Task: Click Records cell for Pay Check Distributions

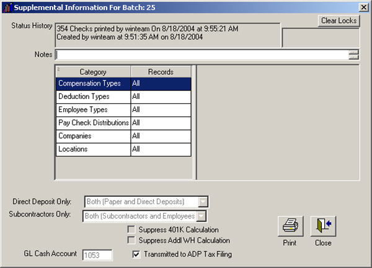Action: [161, 123]
